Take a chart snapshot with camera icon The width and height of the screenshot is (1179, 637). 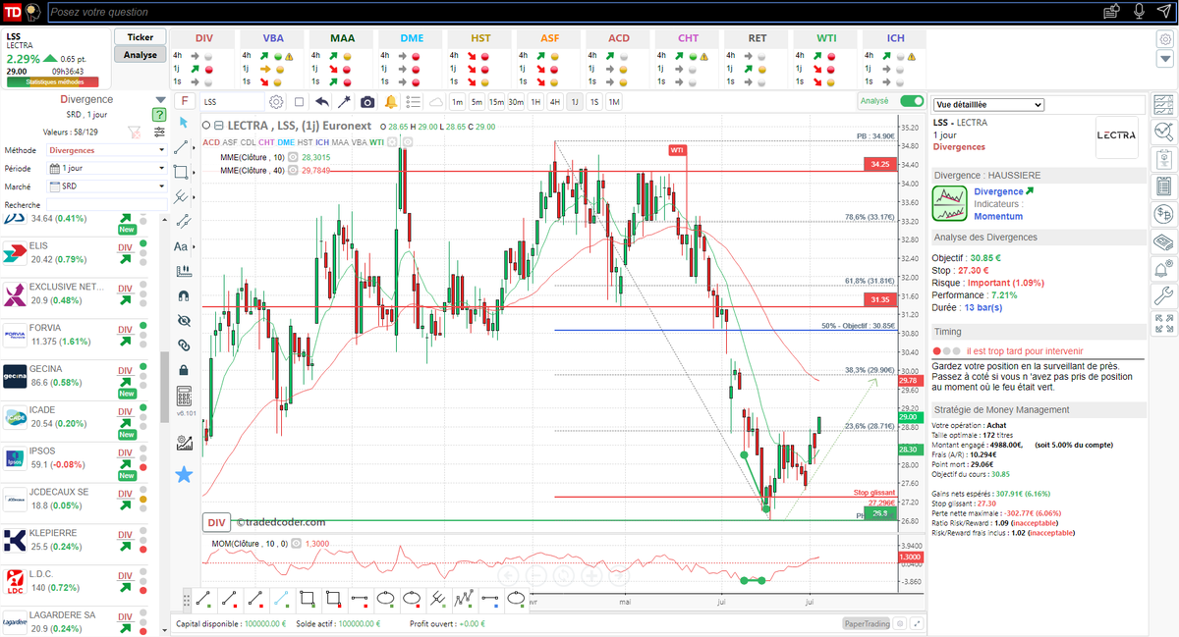(x=367, y=101)
